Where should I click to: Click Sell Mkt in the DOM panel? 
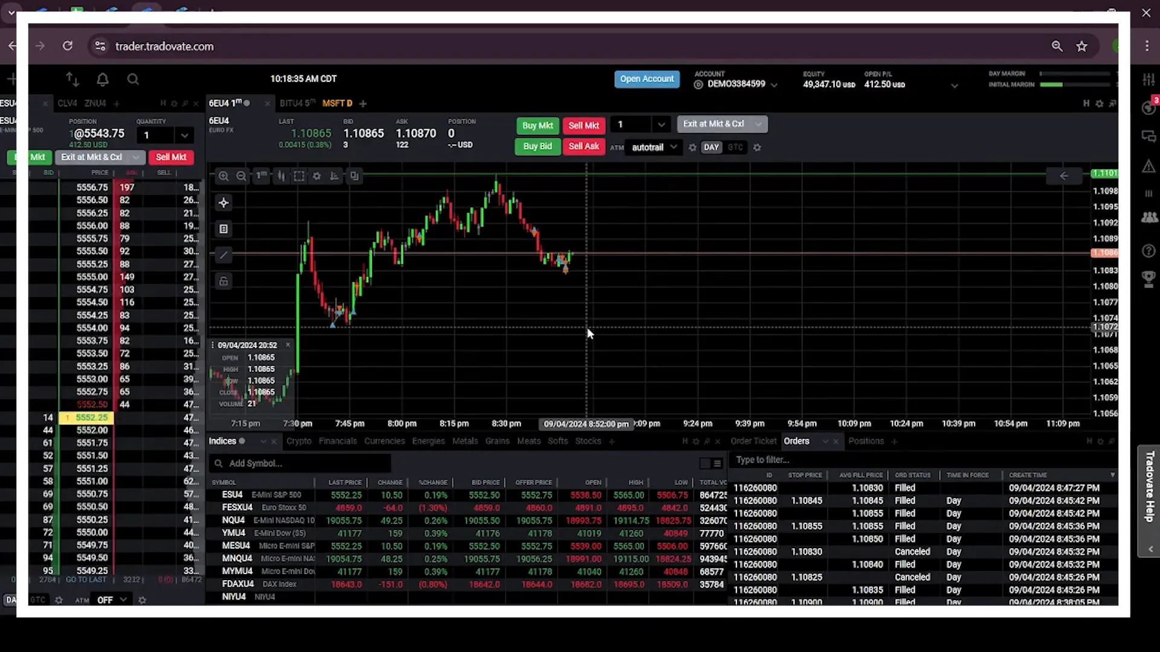point(171,157)
